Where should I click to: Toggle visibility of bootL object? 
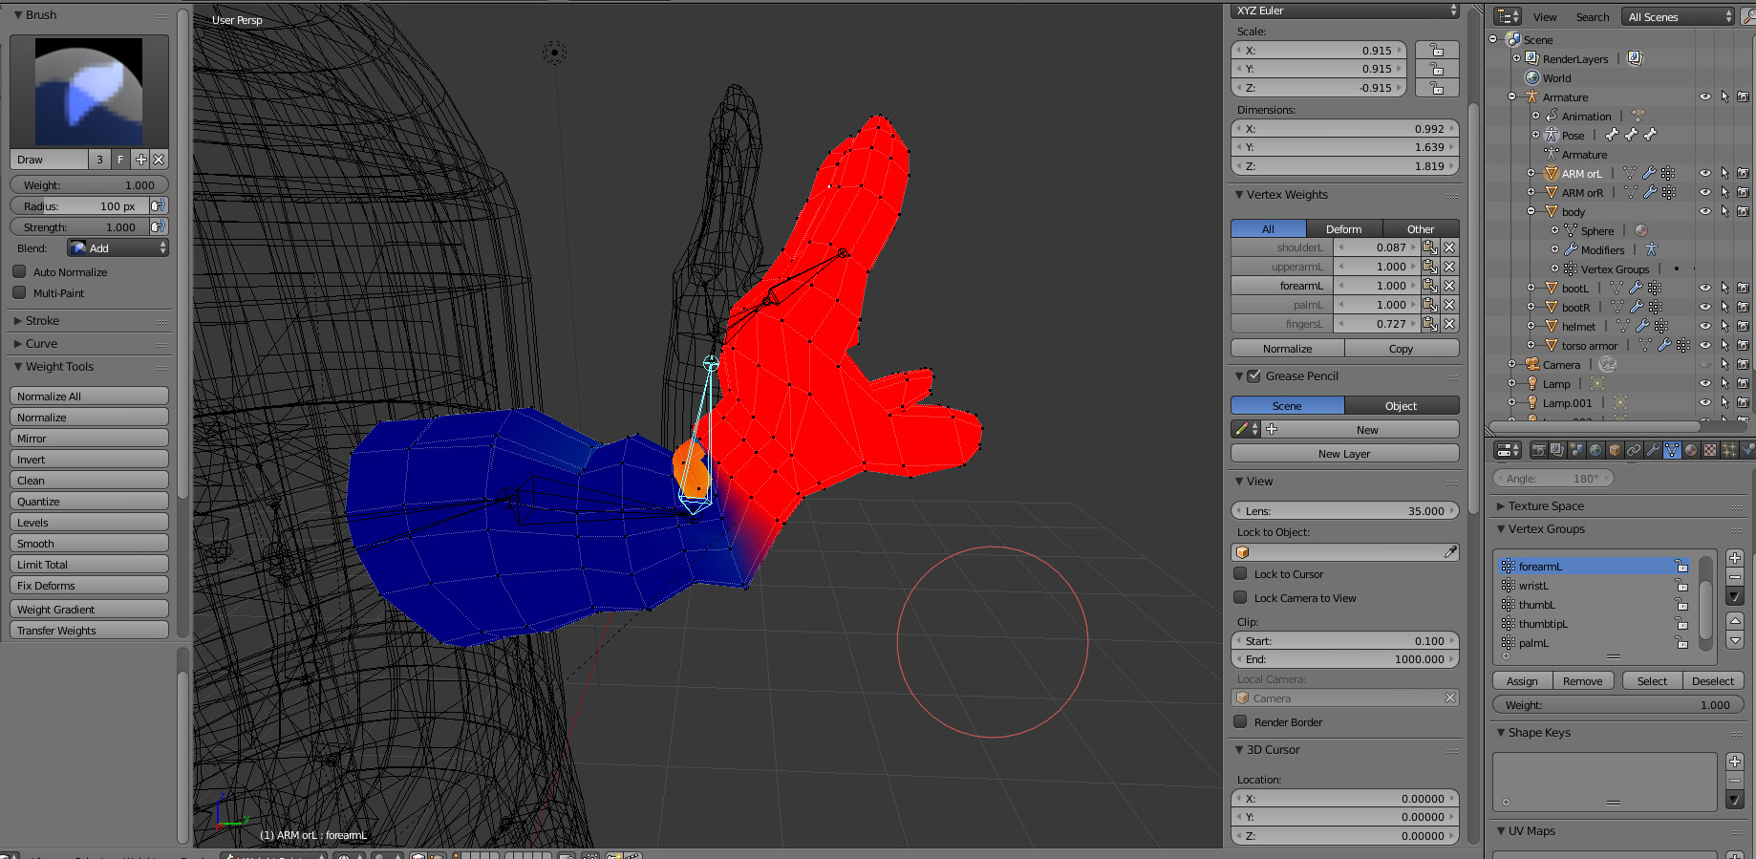1704,288
